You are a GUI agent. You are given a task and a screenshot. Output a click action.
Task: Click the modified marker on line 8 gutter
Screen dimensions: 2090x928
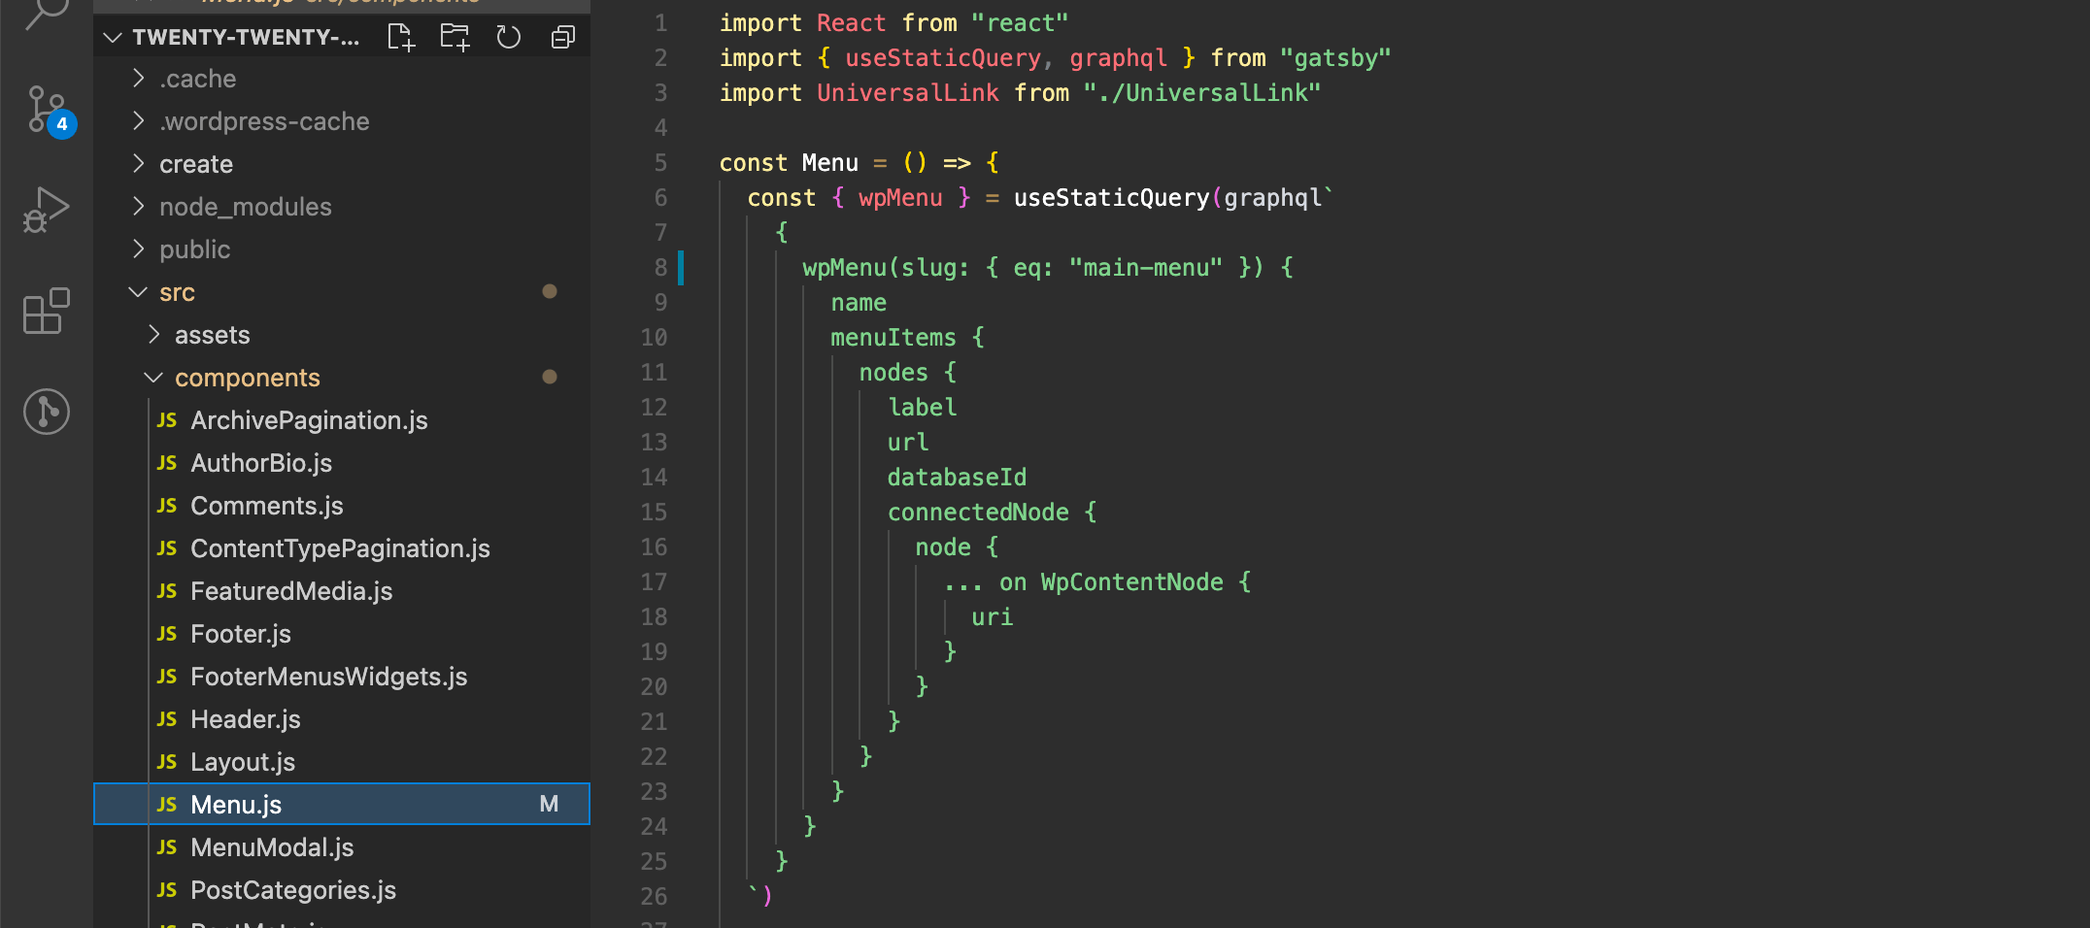[x=681, y=267]
